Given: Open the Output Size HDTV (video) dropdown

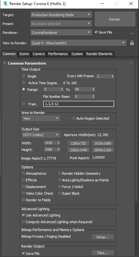Looking at the screenshot, I should pos(41,135).
